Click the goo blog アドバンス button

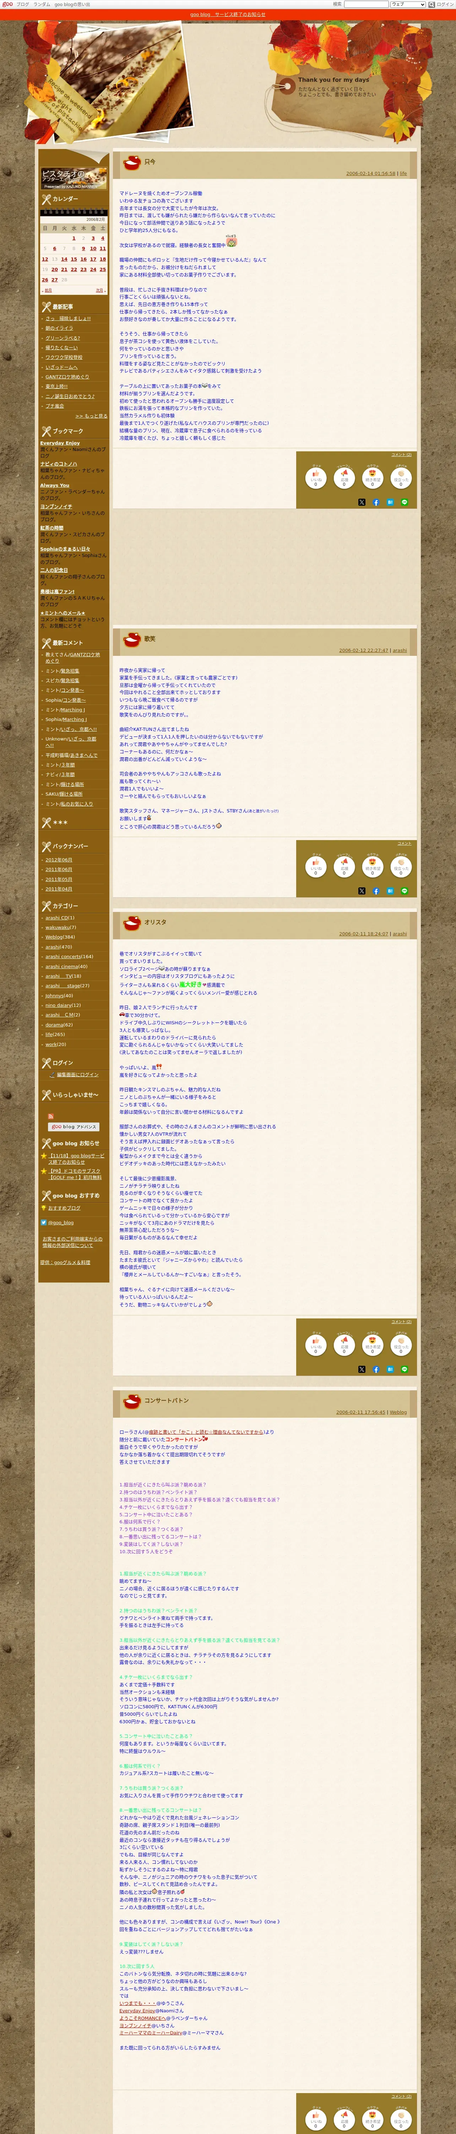coord(74,1127)
